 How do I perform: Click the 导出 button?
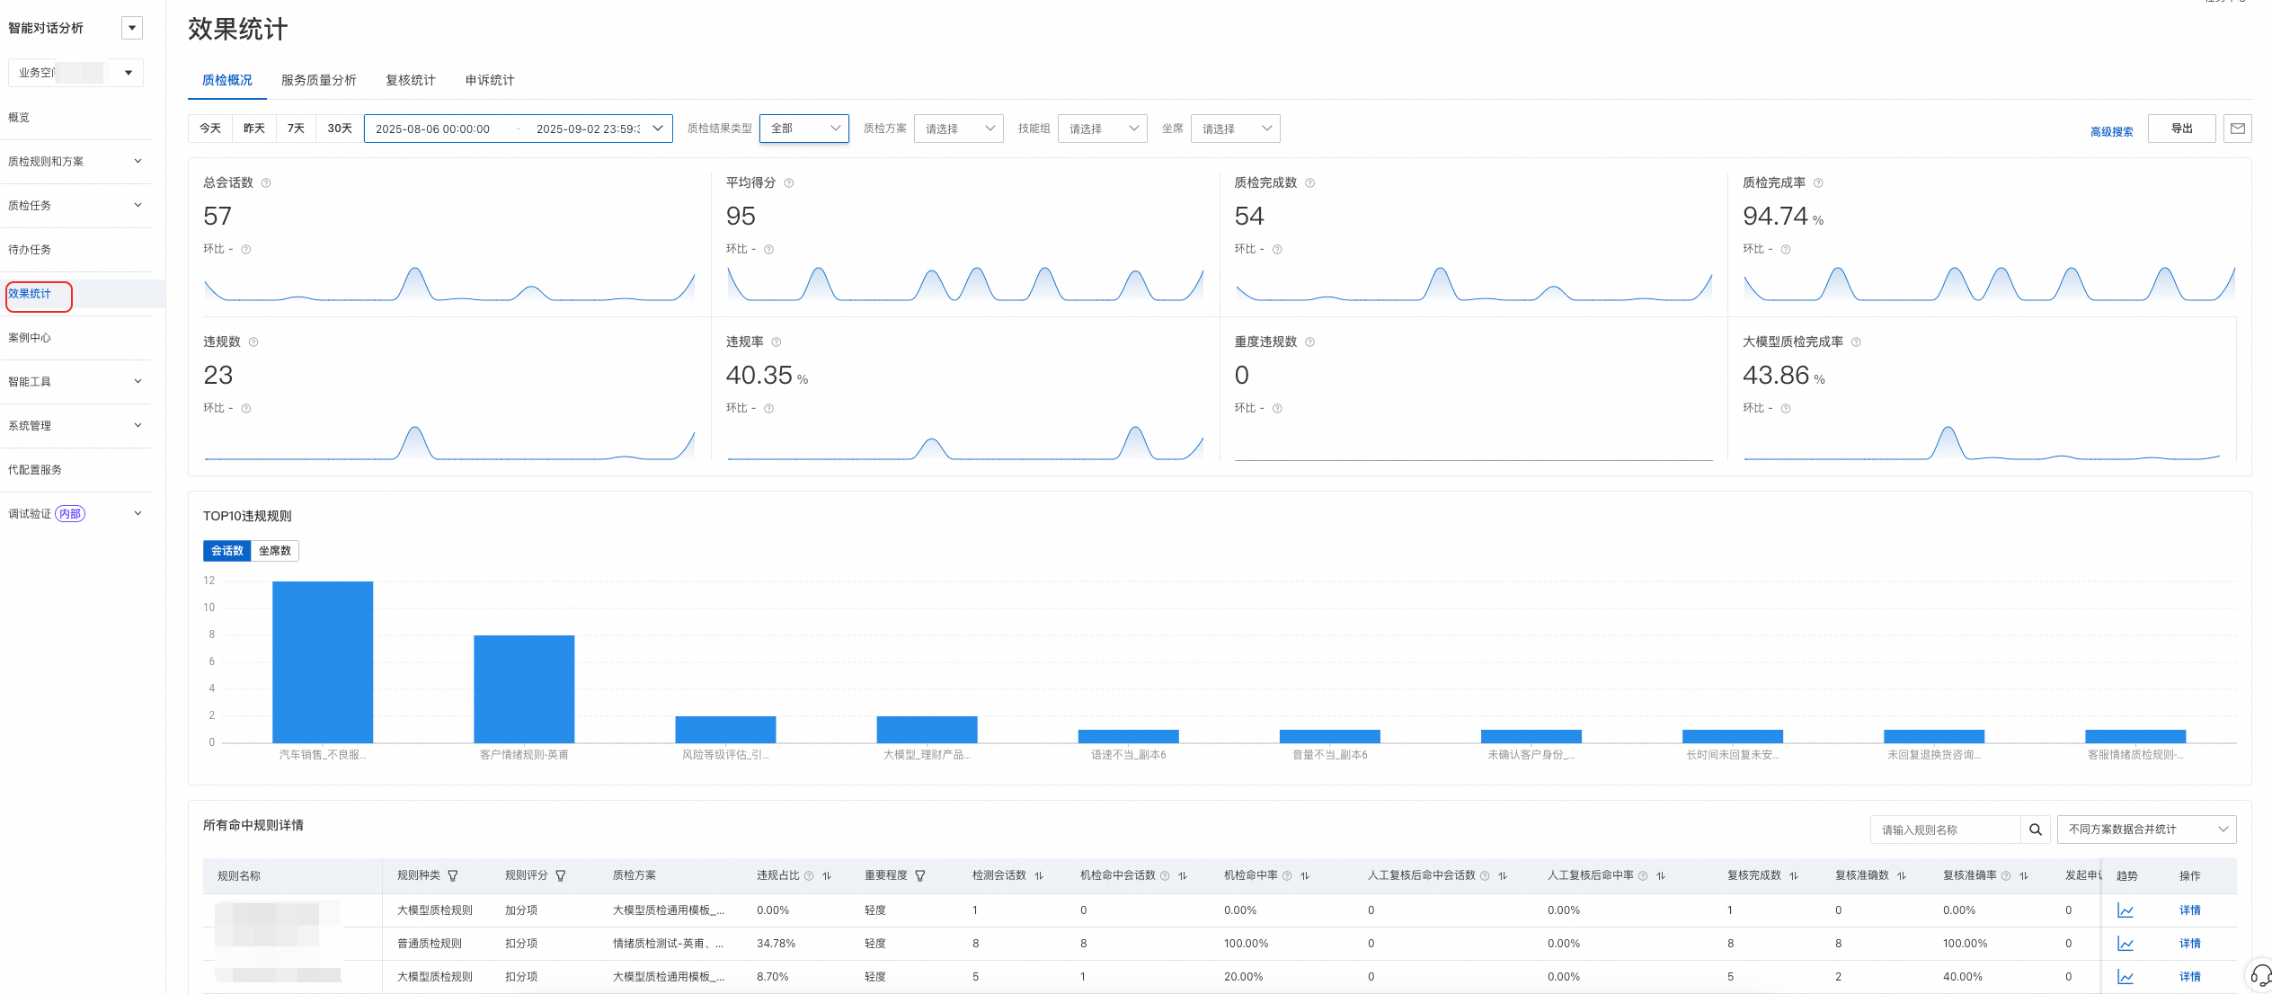point(2181,129)
